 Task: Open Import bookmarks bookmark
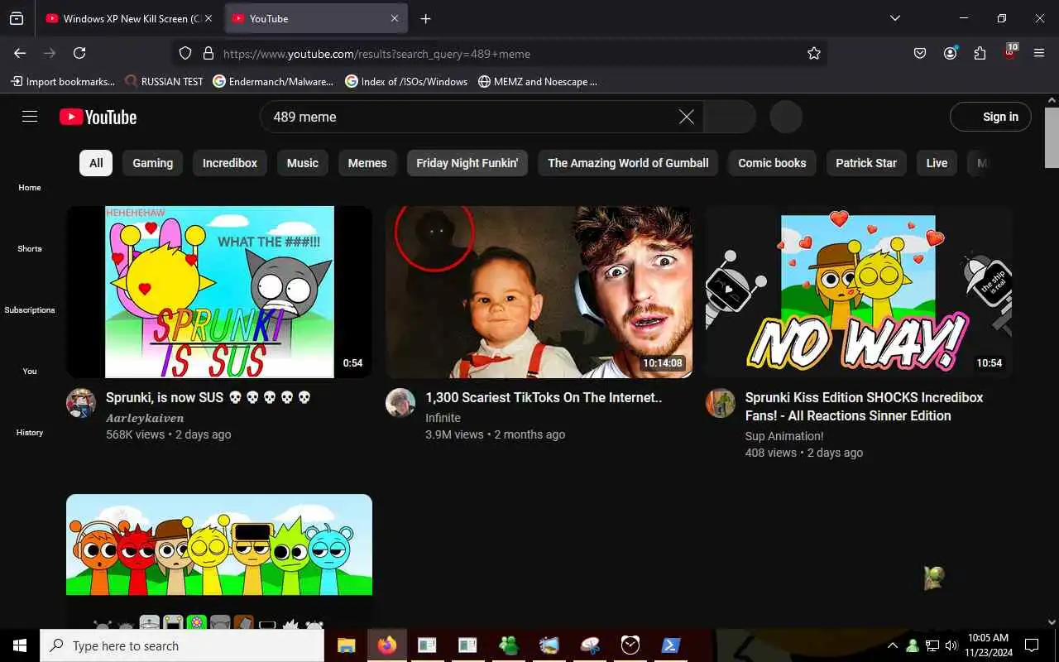point(63,81)
